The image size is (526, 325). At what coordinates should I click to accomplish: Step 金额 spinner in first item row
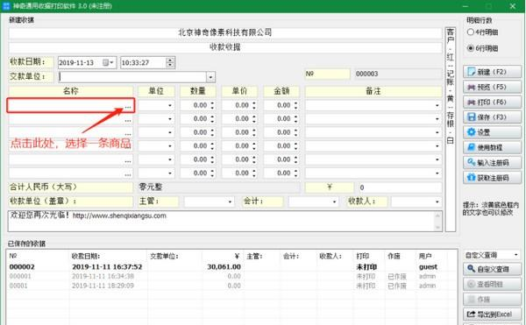pos(295,105)
